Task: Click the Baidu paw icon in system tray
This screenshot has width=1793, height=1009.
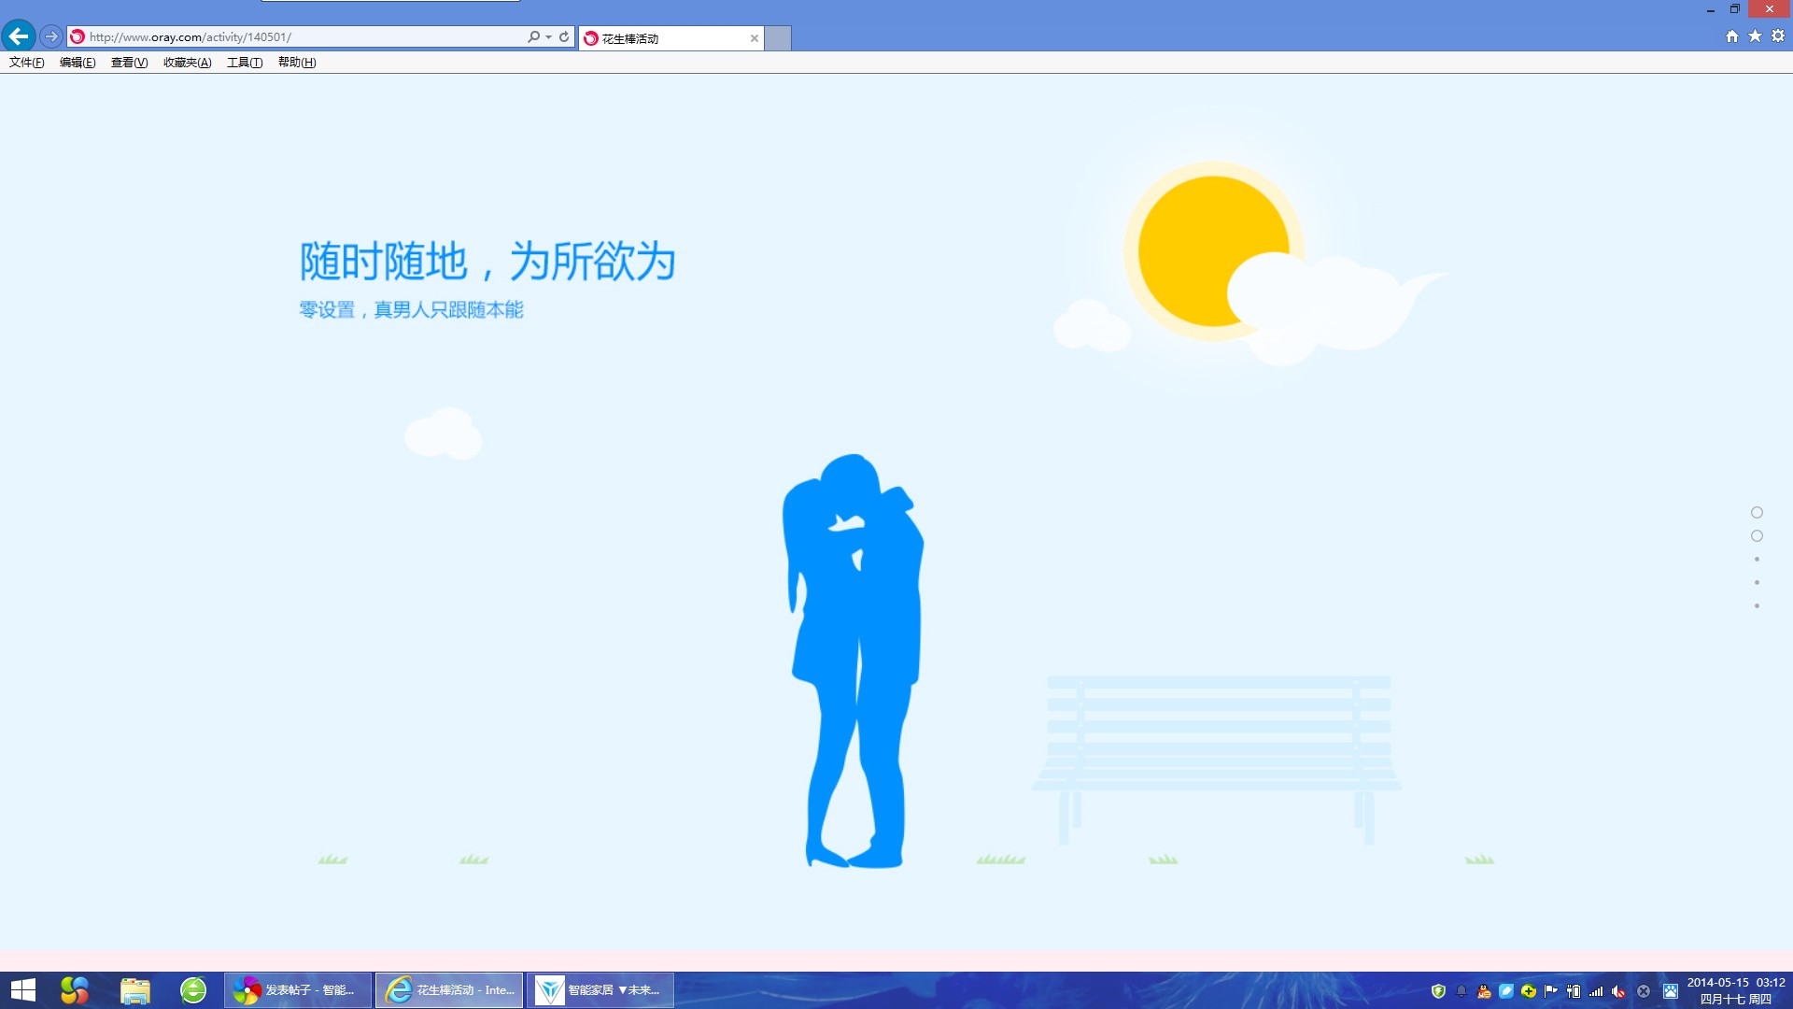Action: point(1669,991)
